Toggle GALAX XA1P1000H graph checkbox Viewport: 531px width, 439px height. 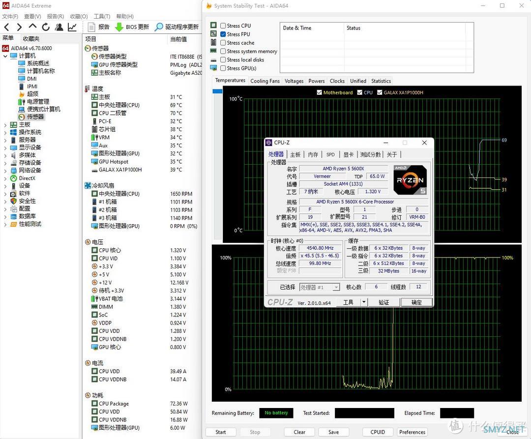click(x=380, y=92)
